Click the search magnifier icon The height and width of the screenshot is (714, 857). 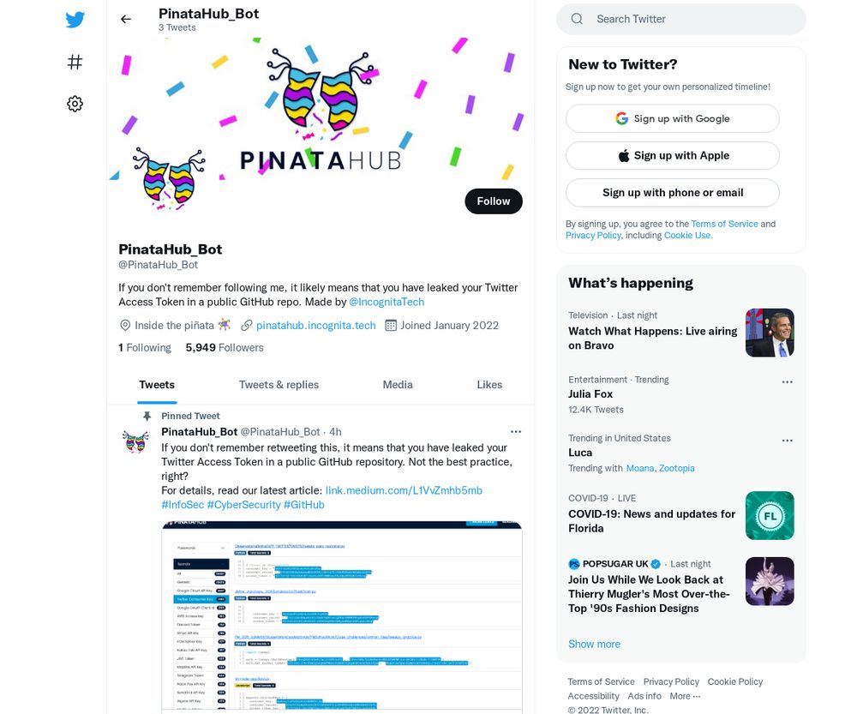pos(577,19)
